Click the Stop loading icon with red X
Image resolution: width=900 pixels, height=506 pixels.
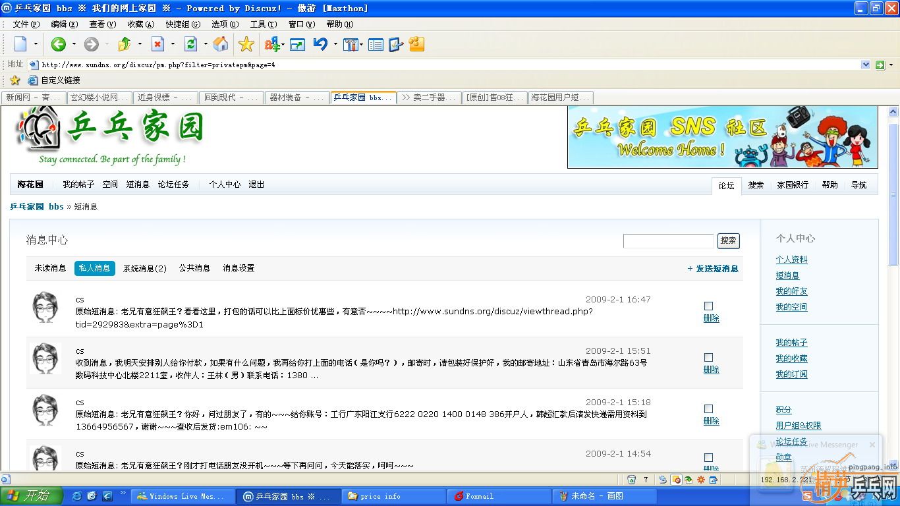click(x=157, y=44)
